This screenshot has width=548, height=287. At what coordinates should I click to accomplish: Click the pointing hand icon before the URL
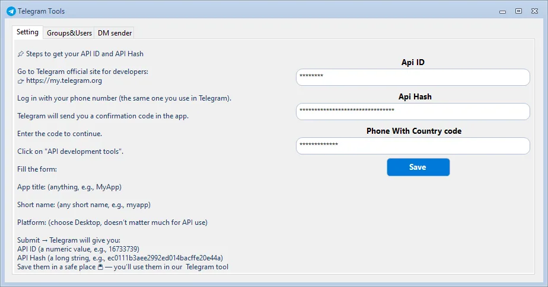click(21, 81)
